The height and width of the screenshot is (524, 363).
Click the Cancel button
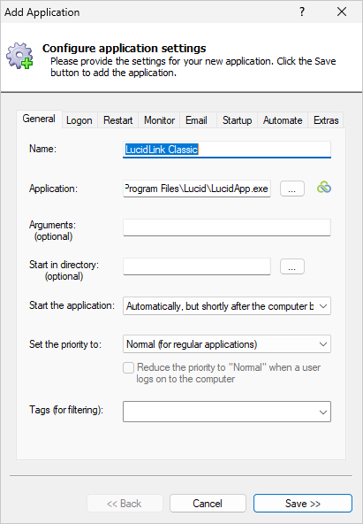[208, 504]
